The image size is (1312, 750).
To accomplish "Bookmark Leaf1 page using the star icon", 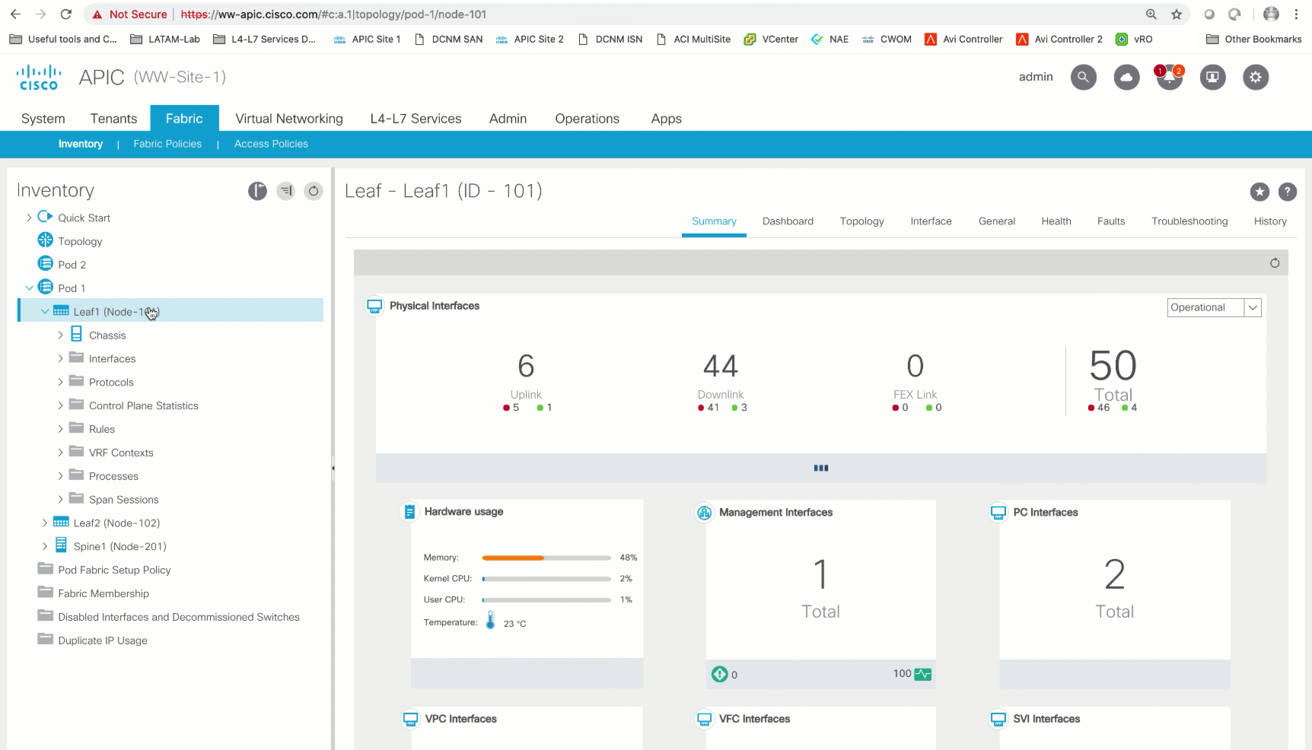I will 1260,192.
